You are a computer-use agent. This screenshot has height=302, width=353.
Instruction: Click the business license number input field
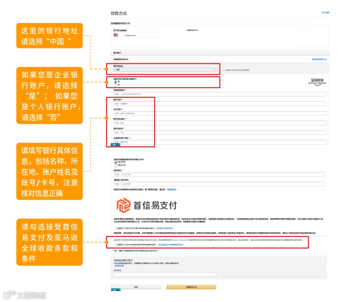[x=220, y=94]
